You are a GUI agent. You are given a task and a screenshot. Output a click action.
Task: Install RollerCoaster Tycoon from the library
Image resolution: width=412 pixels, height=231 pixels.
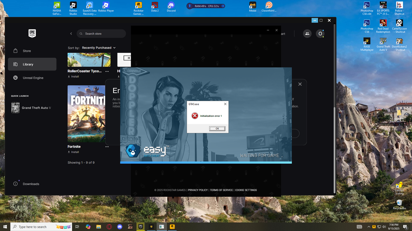point(73,77)
